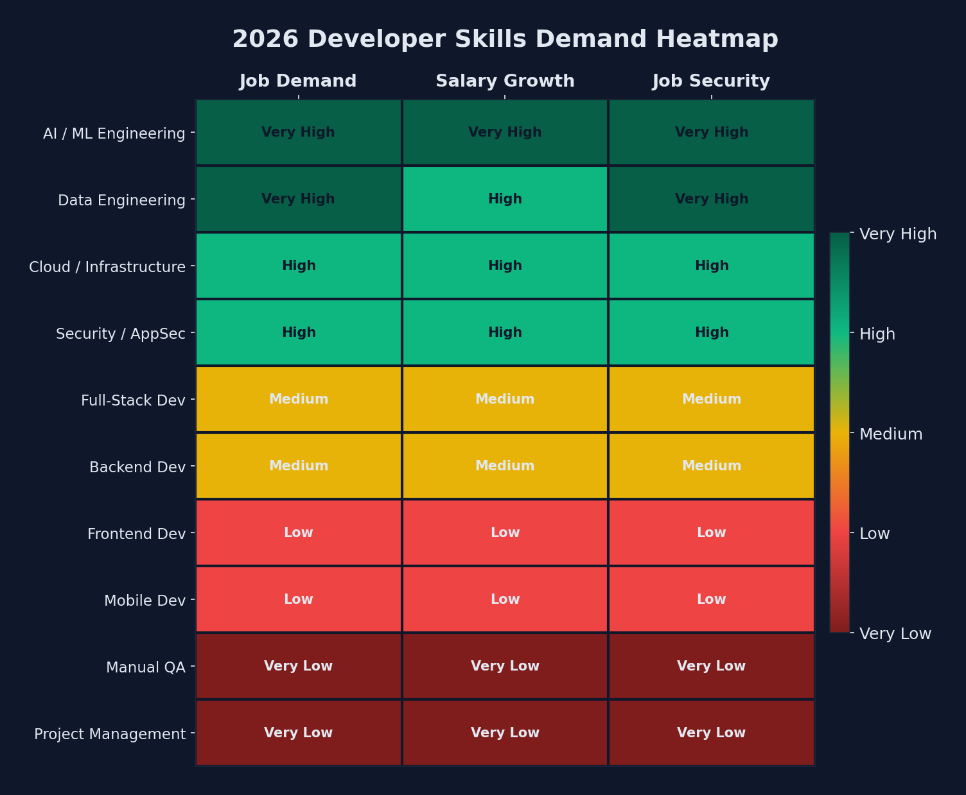Select the Cloud / Infrastructure row label
The height and width of the screenshot is (795, 966).
pos(109,266)
